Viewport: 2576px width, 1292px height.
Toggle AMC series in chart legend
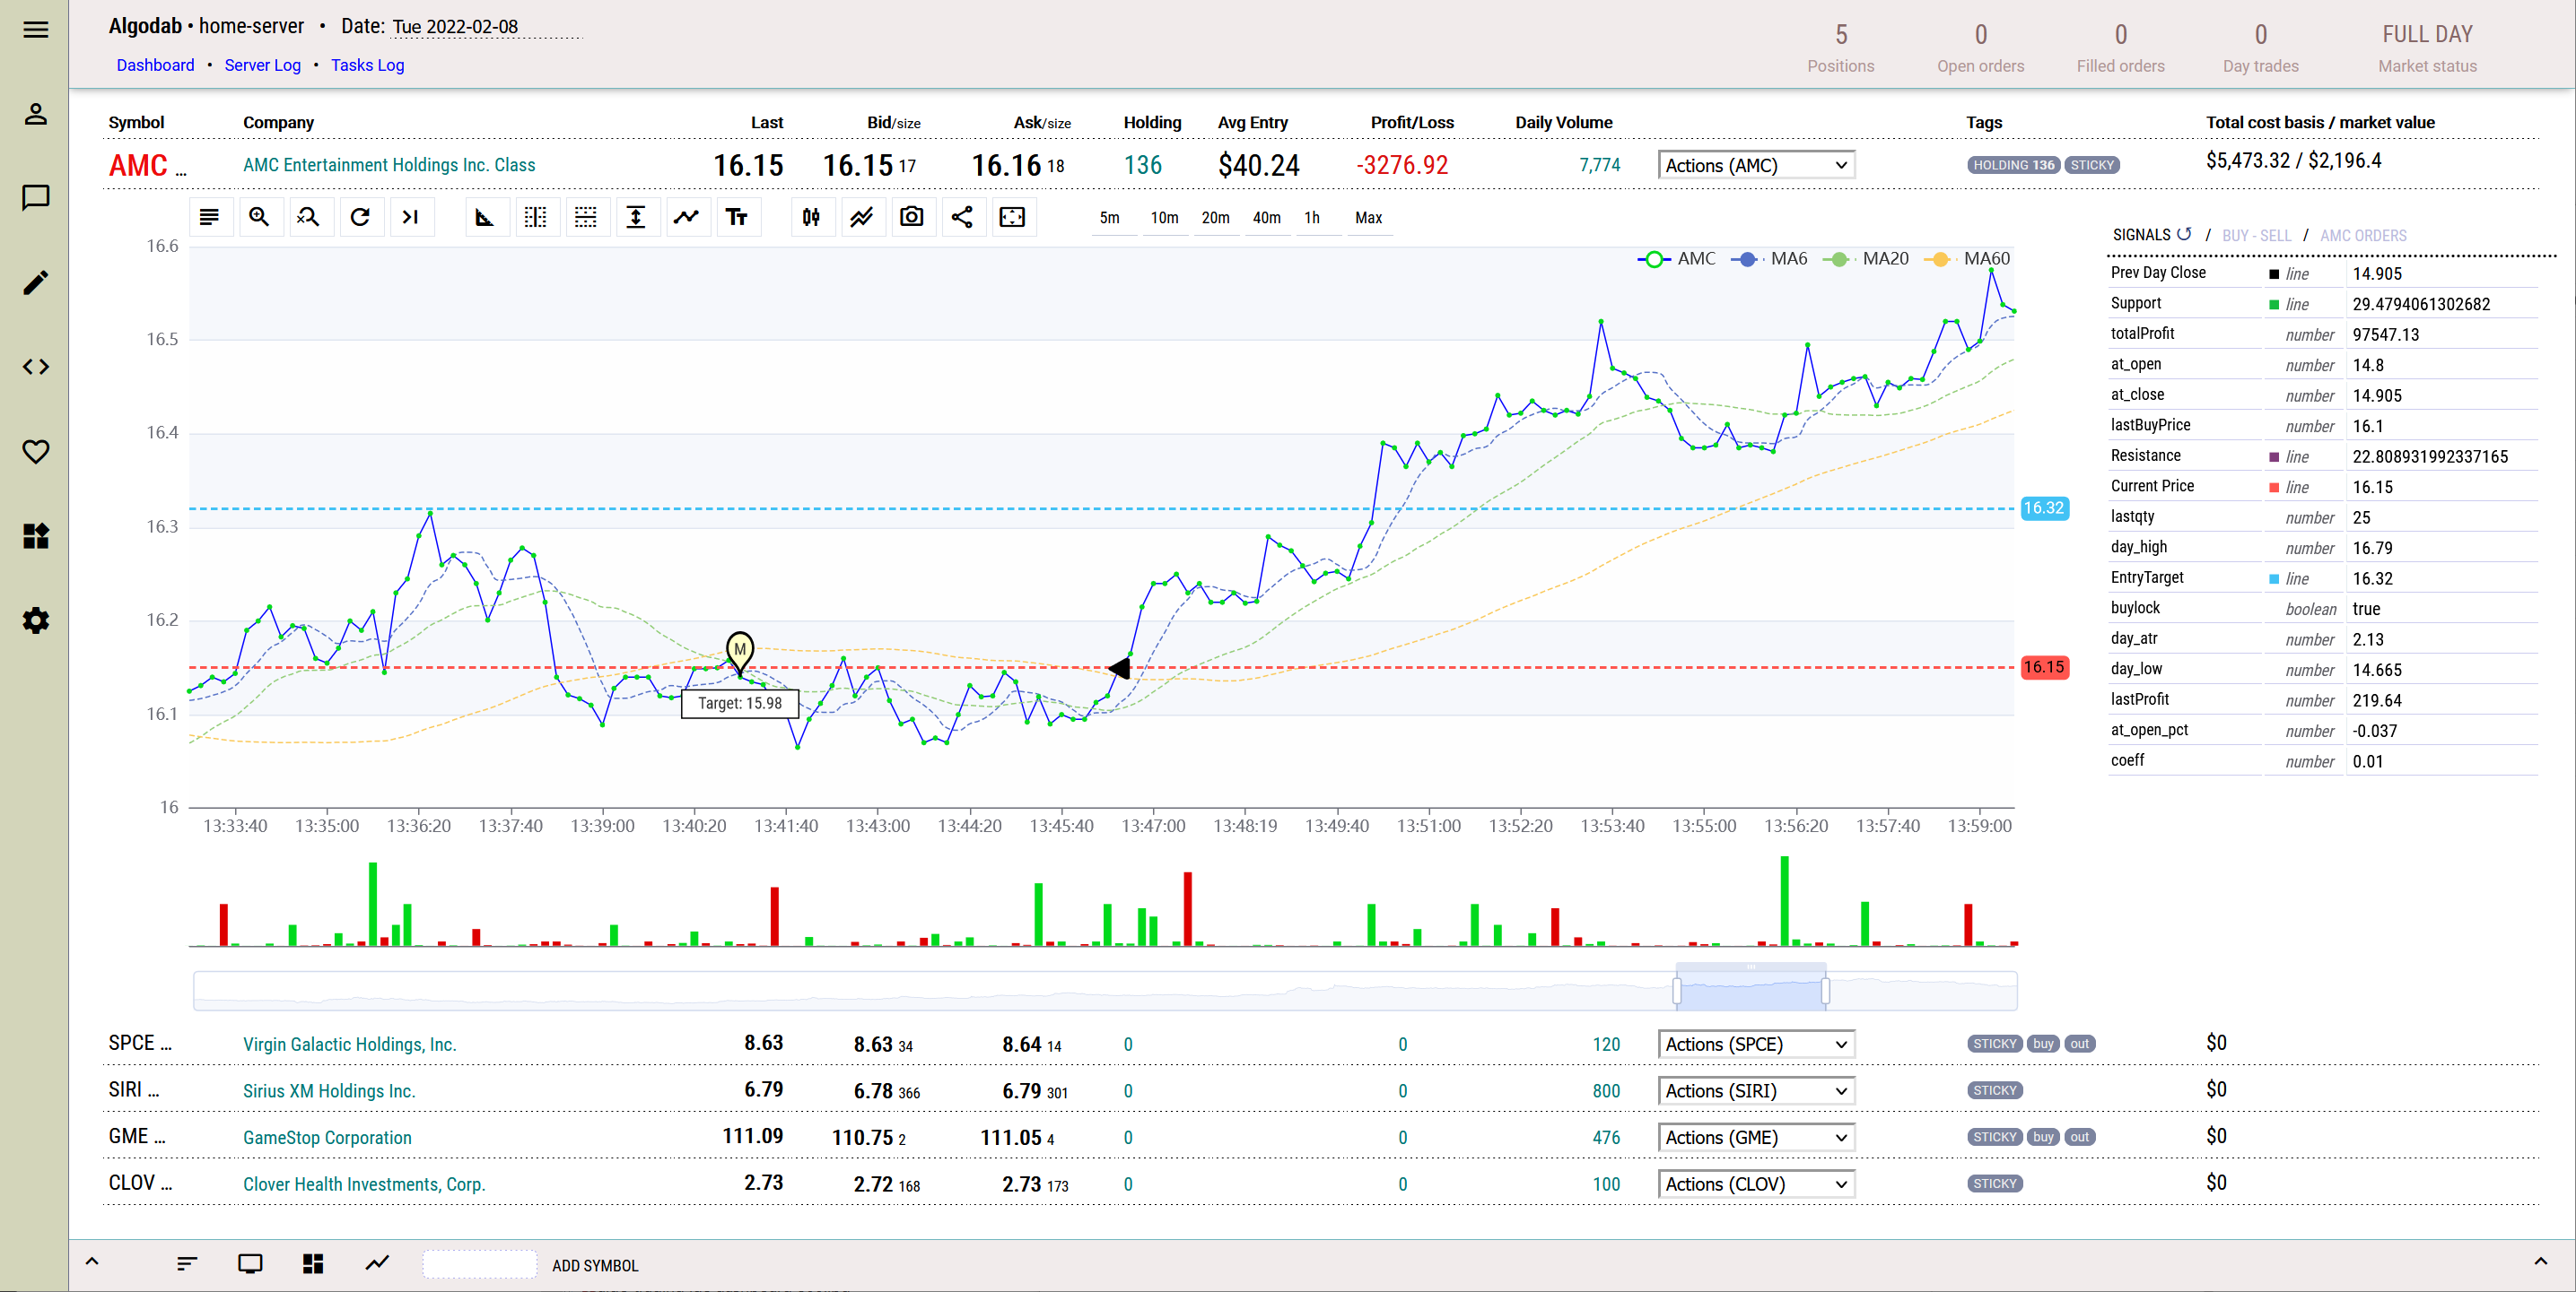(x=1677, y=259)
